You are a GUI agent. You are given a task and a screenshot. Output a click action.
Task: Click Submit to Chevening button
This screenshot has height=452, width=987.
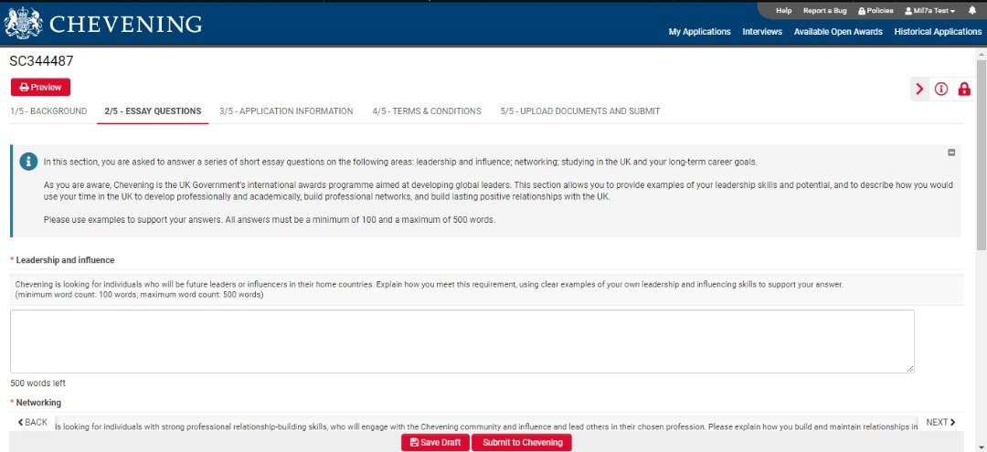click(x=522, y=443)
